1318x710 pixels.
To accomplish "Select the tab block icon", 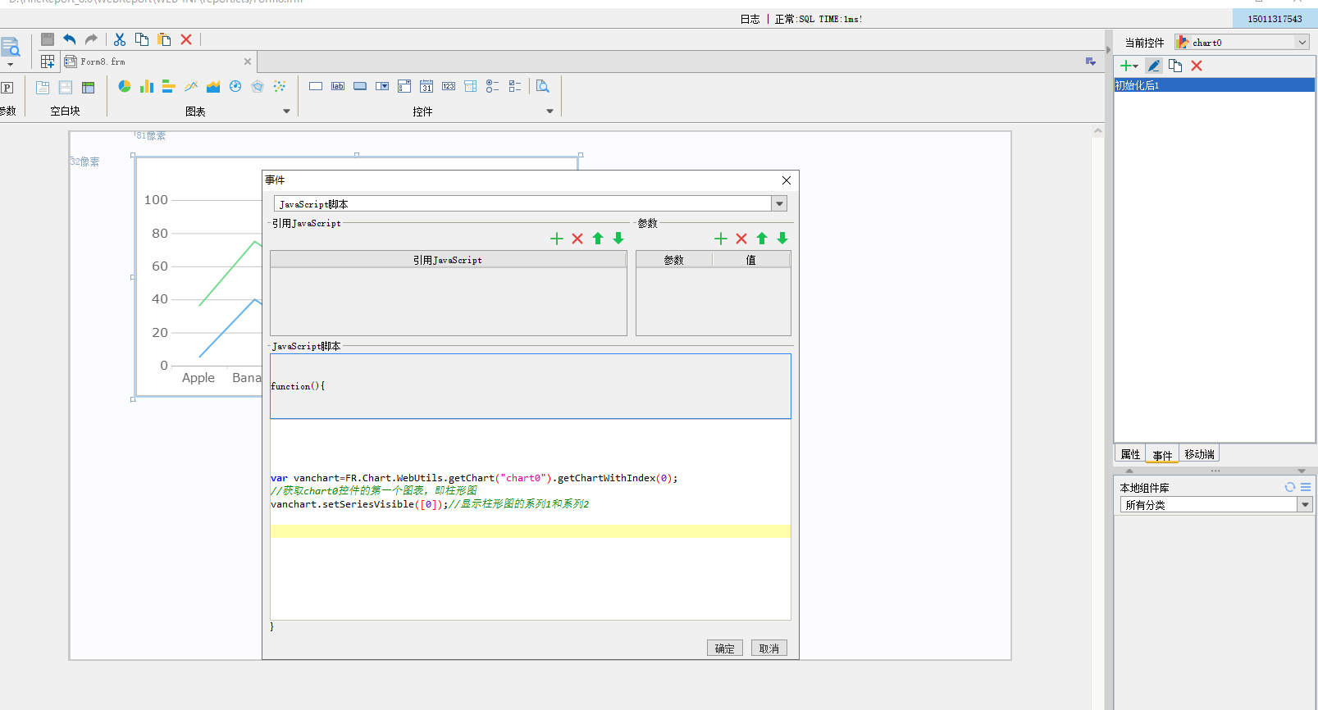I will [x=66, y=88].
